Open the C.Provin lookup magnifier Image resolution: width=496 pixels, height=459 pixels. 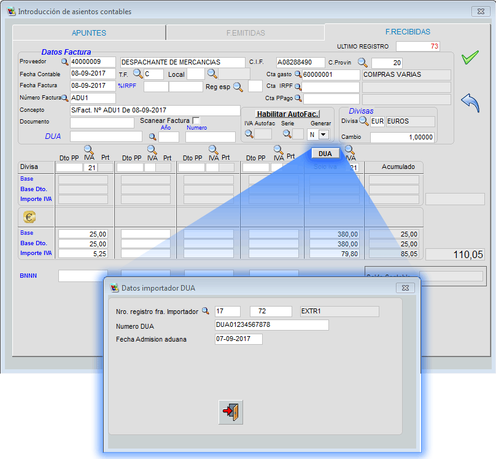(x=363, y=62)
